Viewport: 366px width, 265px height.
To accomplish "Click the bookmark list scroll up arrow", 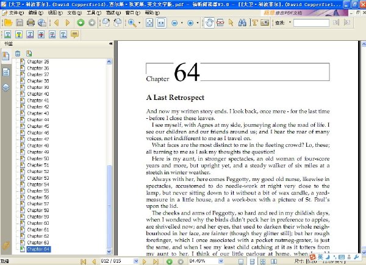I will pyautogui.click(x=109, y=62).
